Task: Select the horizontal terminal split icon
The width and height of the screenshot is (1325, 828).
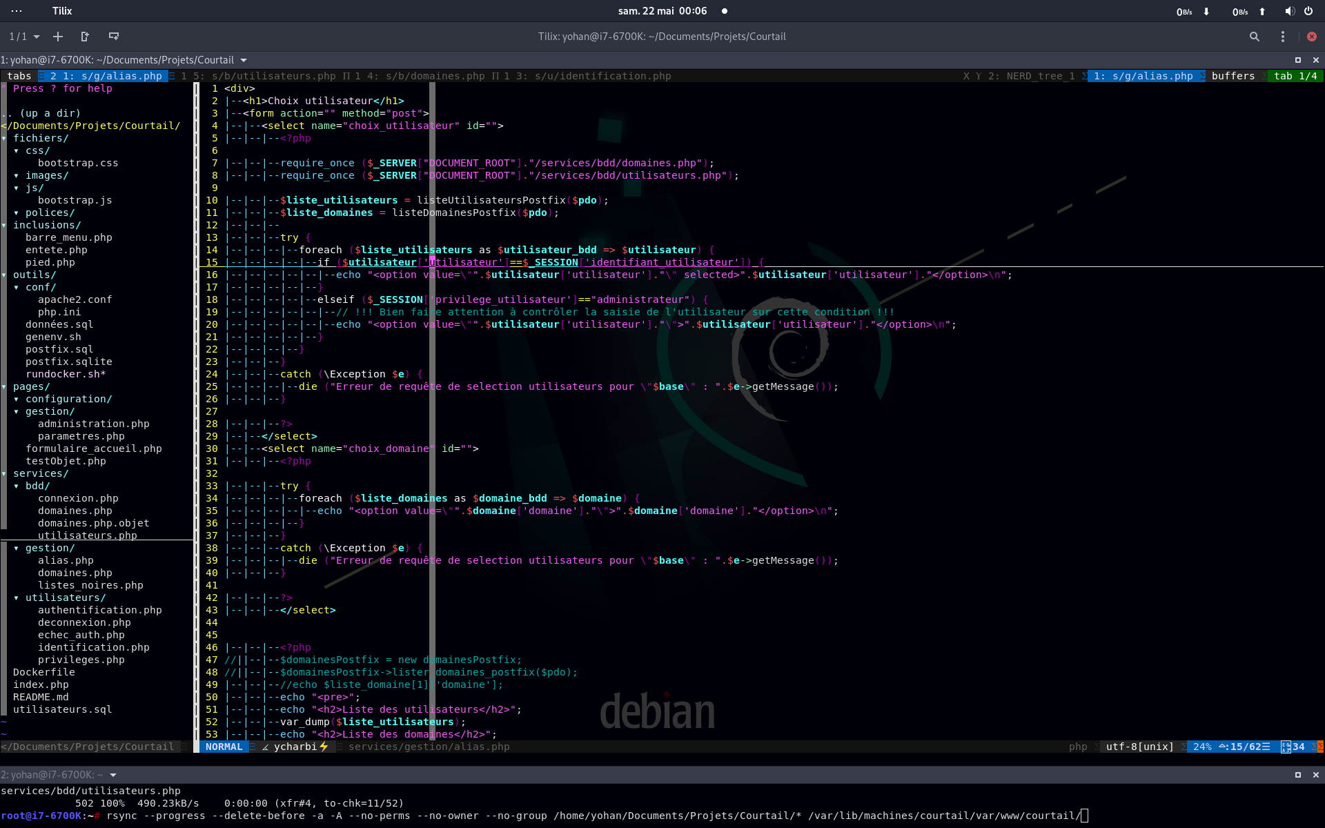Action: coord(113,37)
